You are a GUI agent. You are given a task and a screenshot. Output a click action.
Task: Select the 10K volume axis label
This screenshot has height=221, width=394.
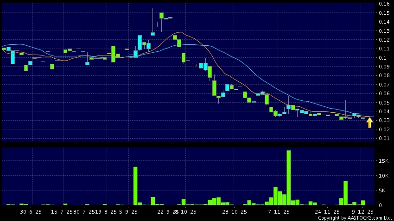382,176
